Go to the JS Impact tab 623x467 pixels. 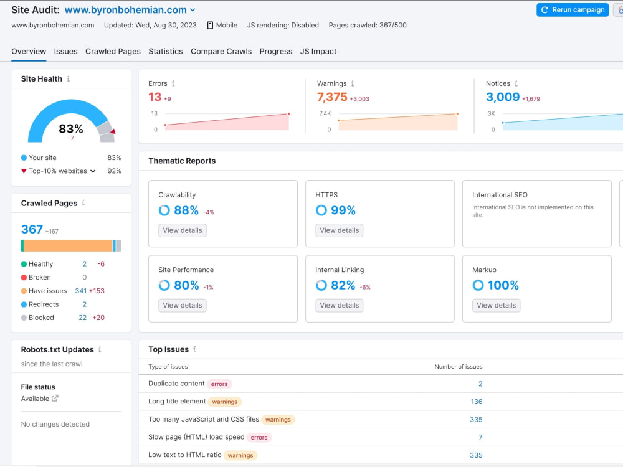tap(318, 51)
